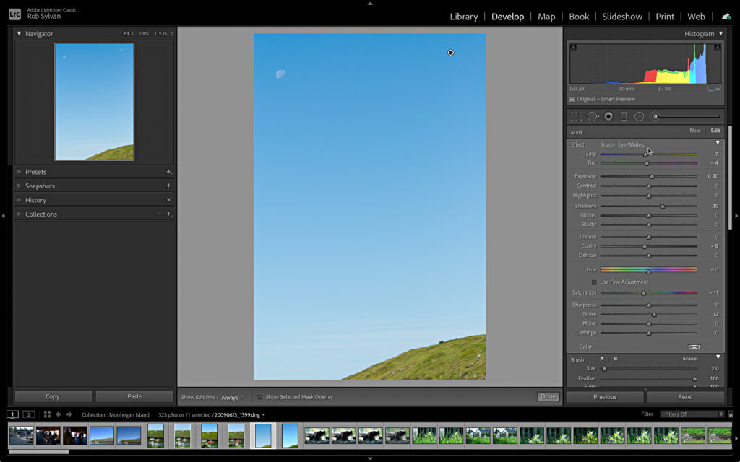Click the cloud sync status icon

pyautogui.click(x=726, y=17)
